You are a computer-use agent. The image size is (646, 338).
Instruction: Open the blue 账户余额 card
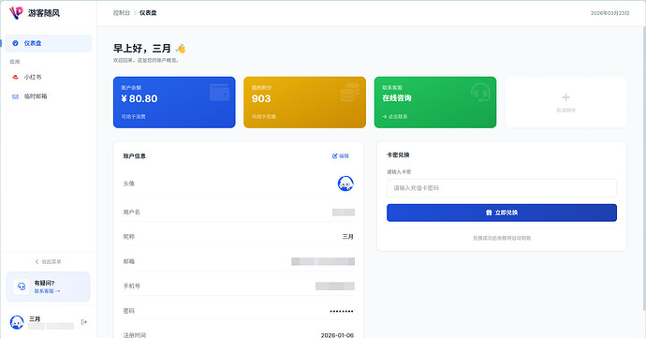(174, 102)
